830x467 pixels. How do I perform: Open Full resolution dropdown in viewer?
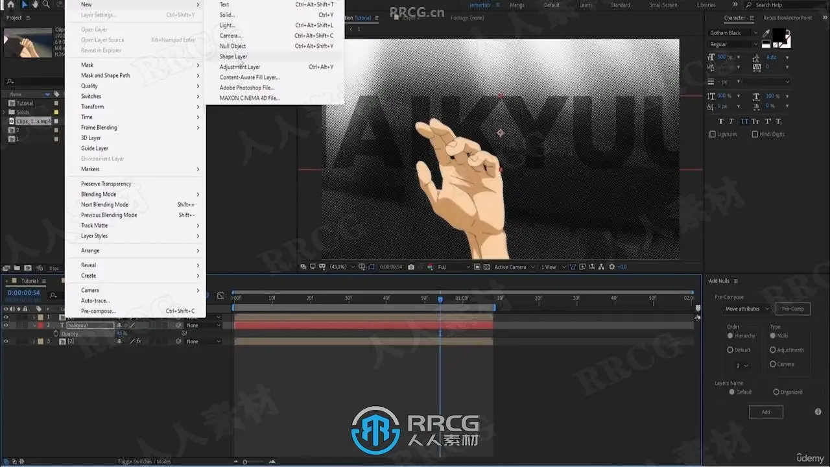click(453, 267)
